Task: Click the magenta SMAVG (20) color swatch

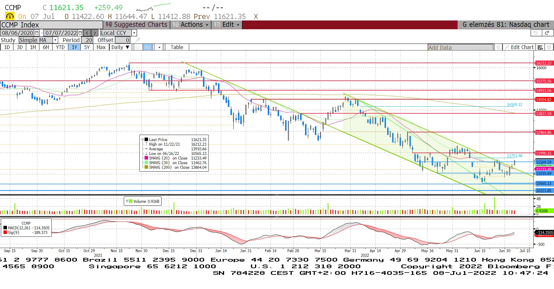Action: pos(146,158)
